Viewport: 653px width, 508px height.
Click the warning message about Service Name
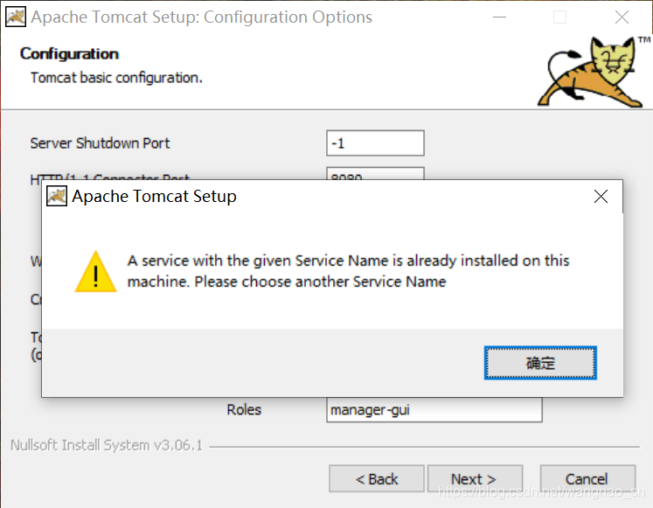click(348, 271)
